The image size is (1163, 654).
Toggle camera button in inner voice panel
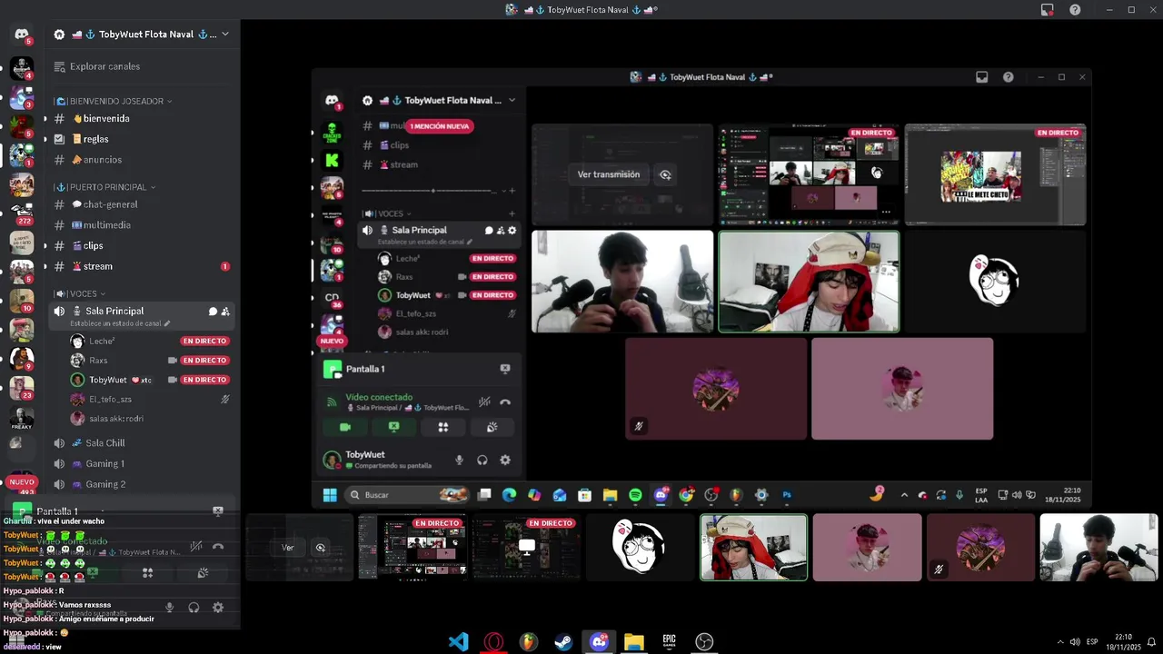pos(345,427)
